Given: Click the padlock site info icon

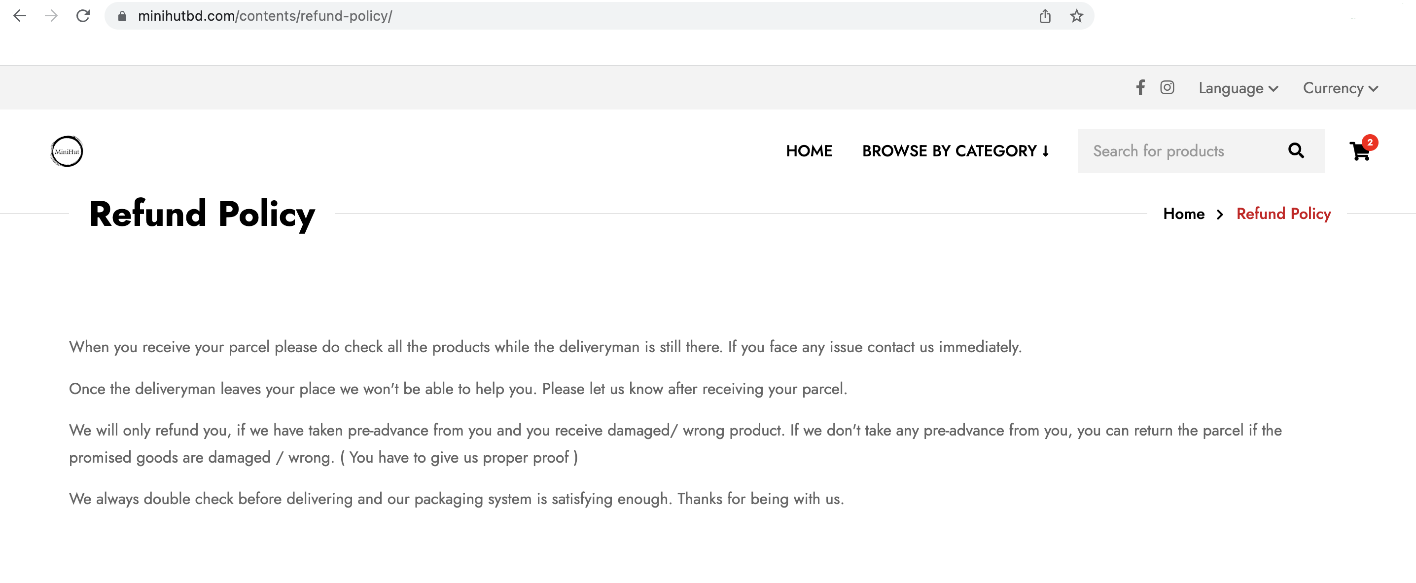Looking at the screenshot, I should tap(122, 16).
